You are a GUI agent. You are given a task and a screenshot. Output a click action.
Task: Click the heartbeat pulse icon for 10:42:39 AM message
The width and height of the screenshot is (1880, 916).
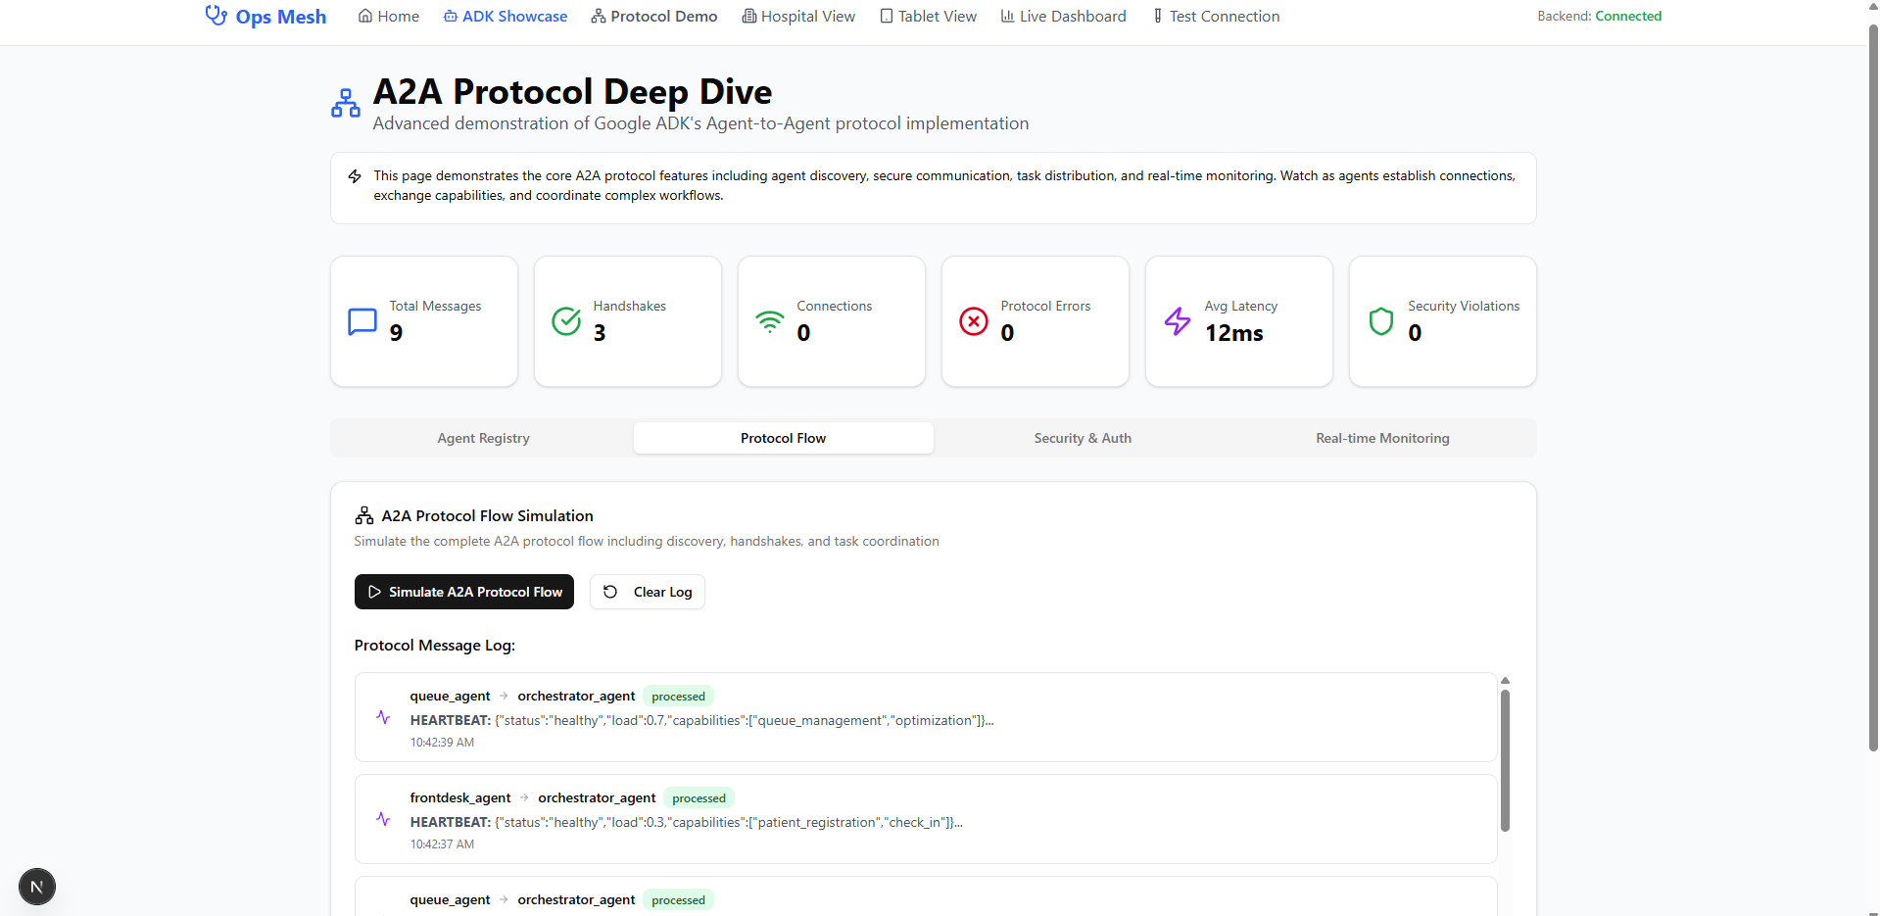(383, 717)
